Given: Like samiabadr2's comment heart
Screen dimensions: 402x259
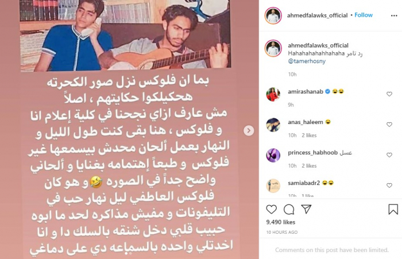Looking at the screenshot, I should point(389,185).
